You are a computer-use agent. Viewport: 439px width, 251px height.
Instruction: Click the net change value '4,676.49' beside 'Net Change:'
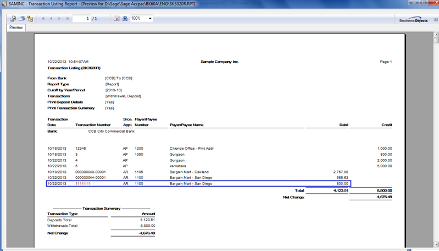[x=385, y=197]
